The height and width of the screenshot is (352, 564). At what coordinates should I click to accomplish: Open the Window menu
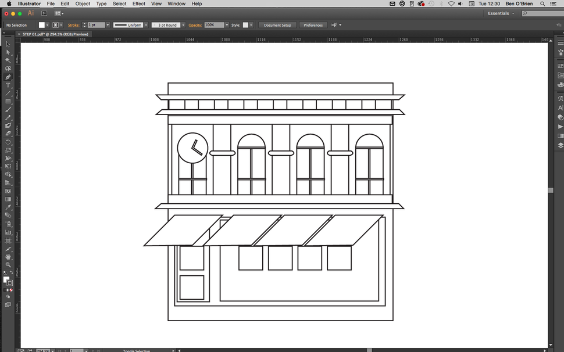176,3
